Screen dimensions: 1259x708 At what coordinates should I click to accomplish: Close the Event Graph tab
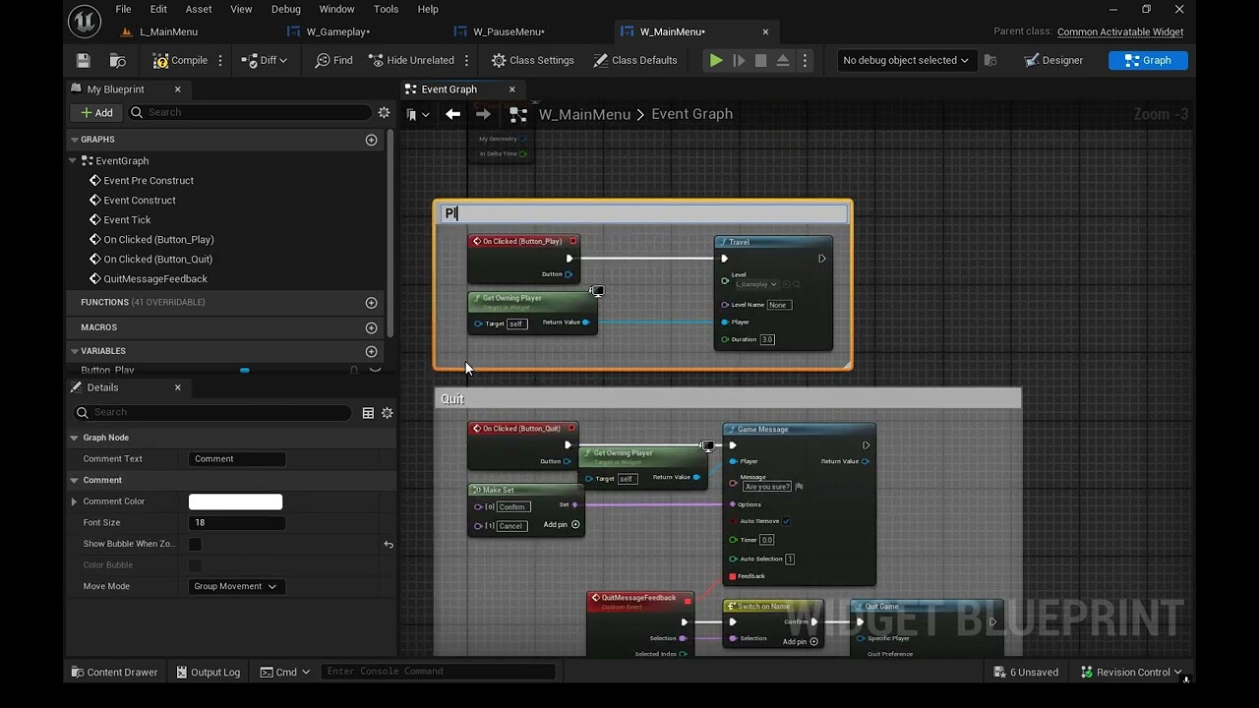tap(511, 89)
